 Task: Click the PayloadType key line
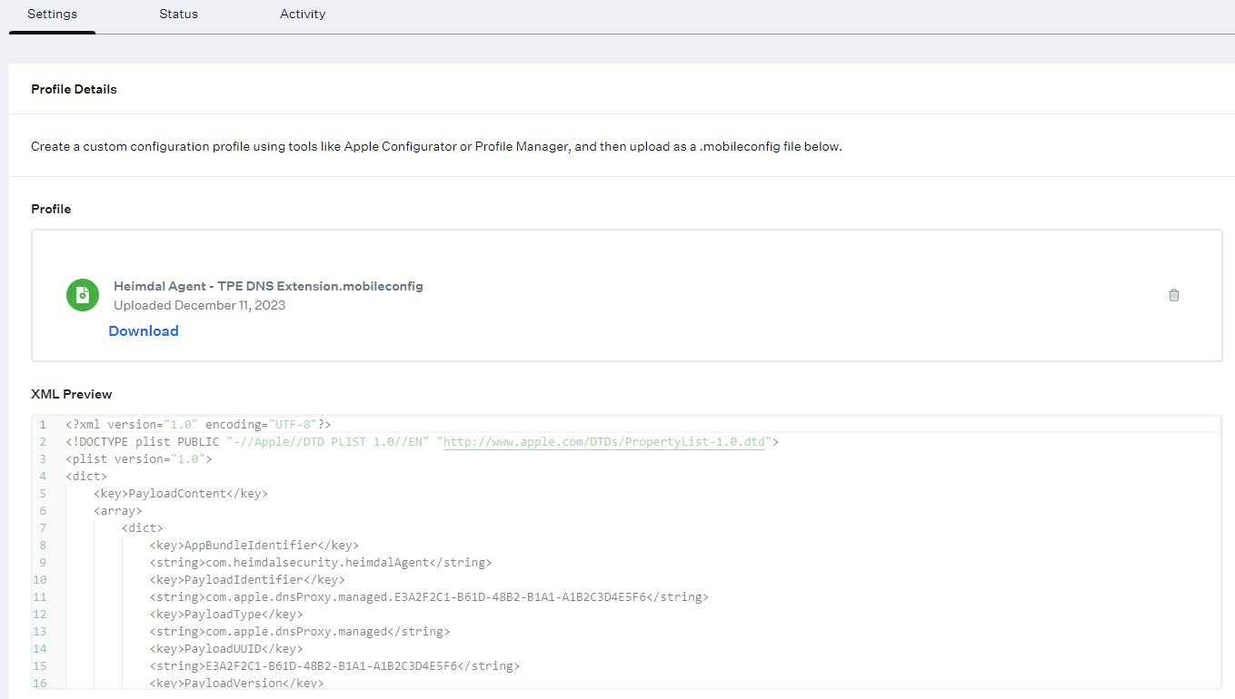(226, 615)
